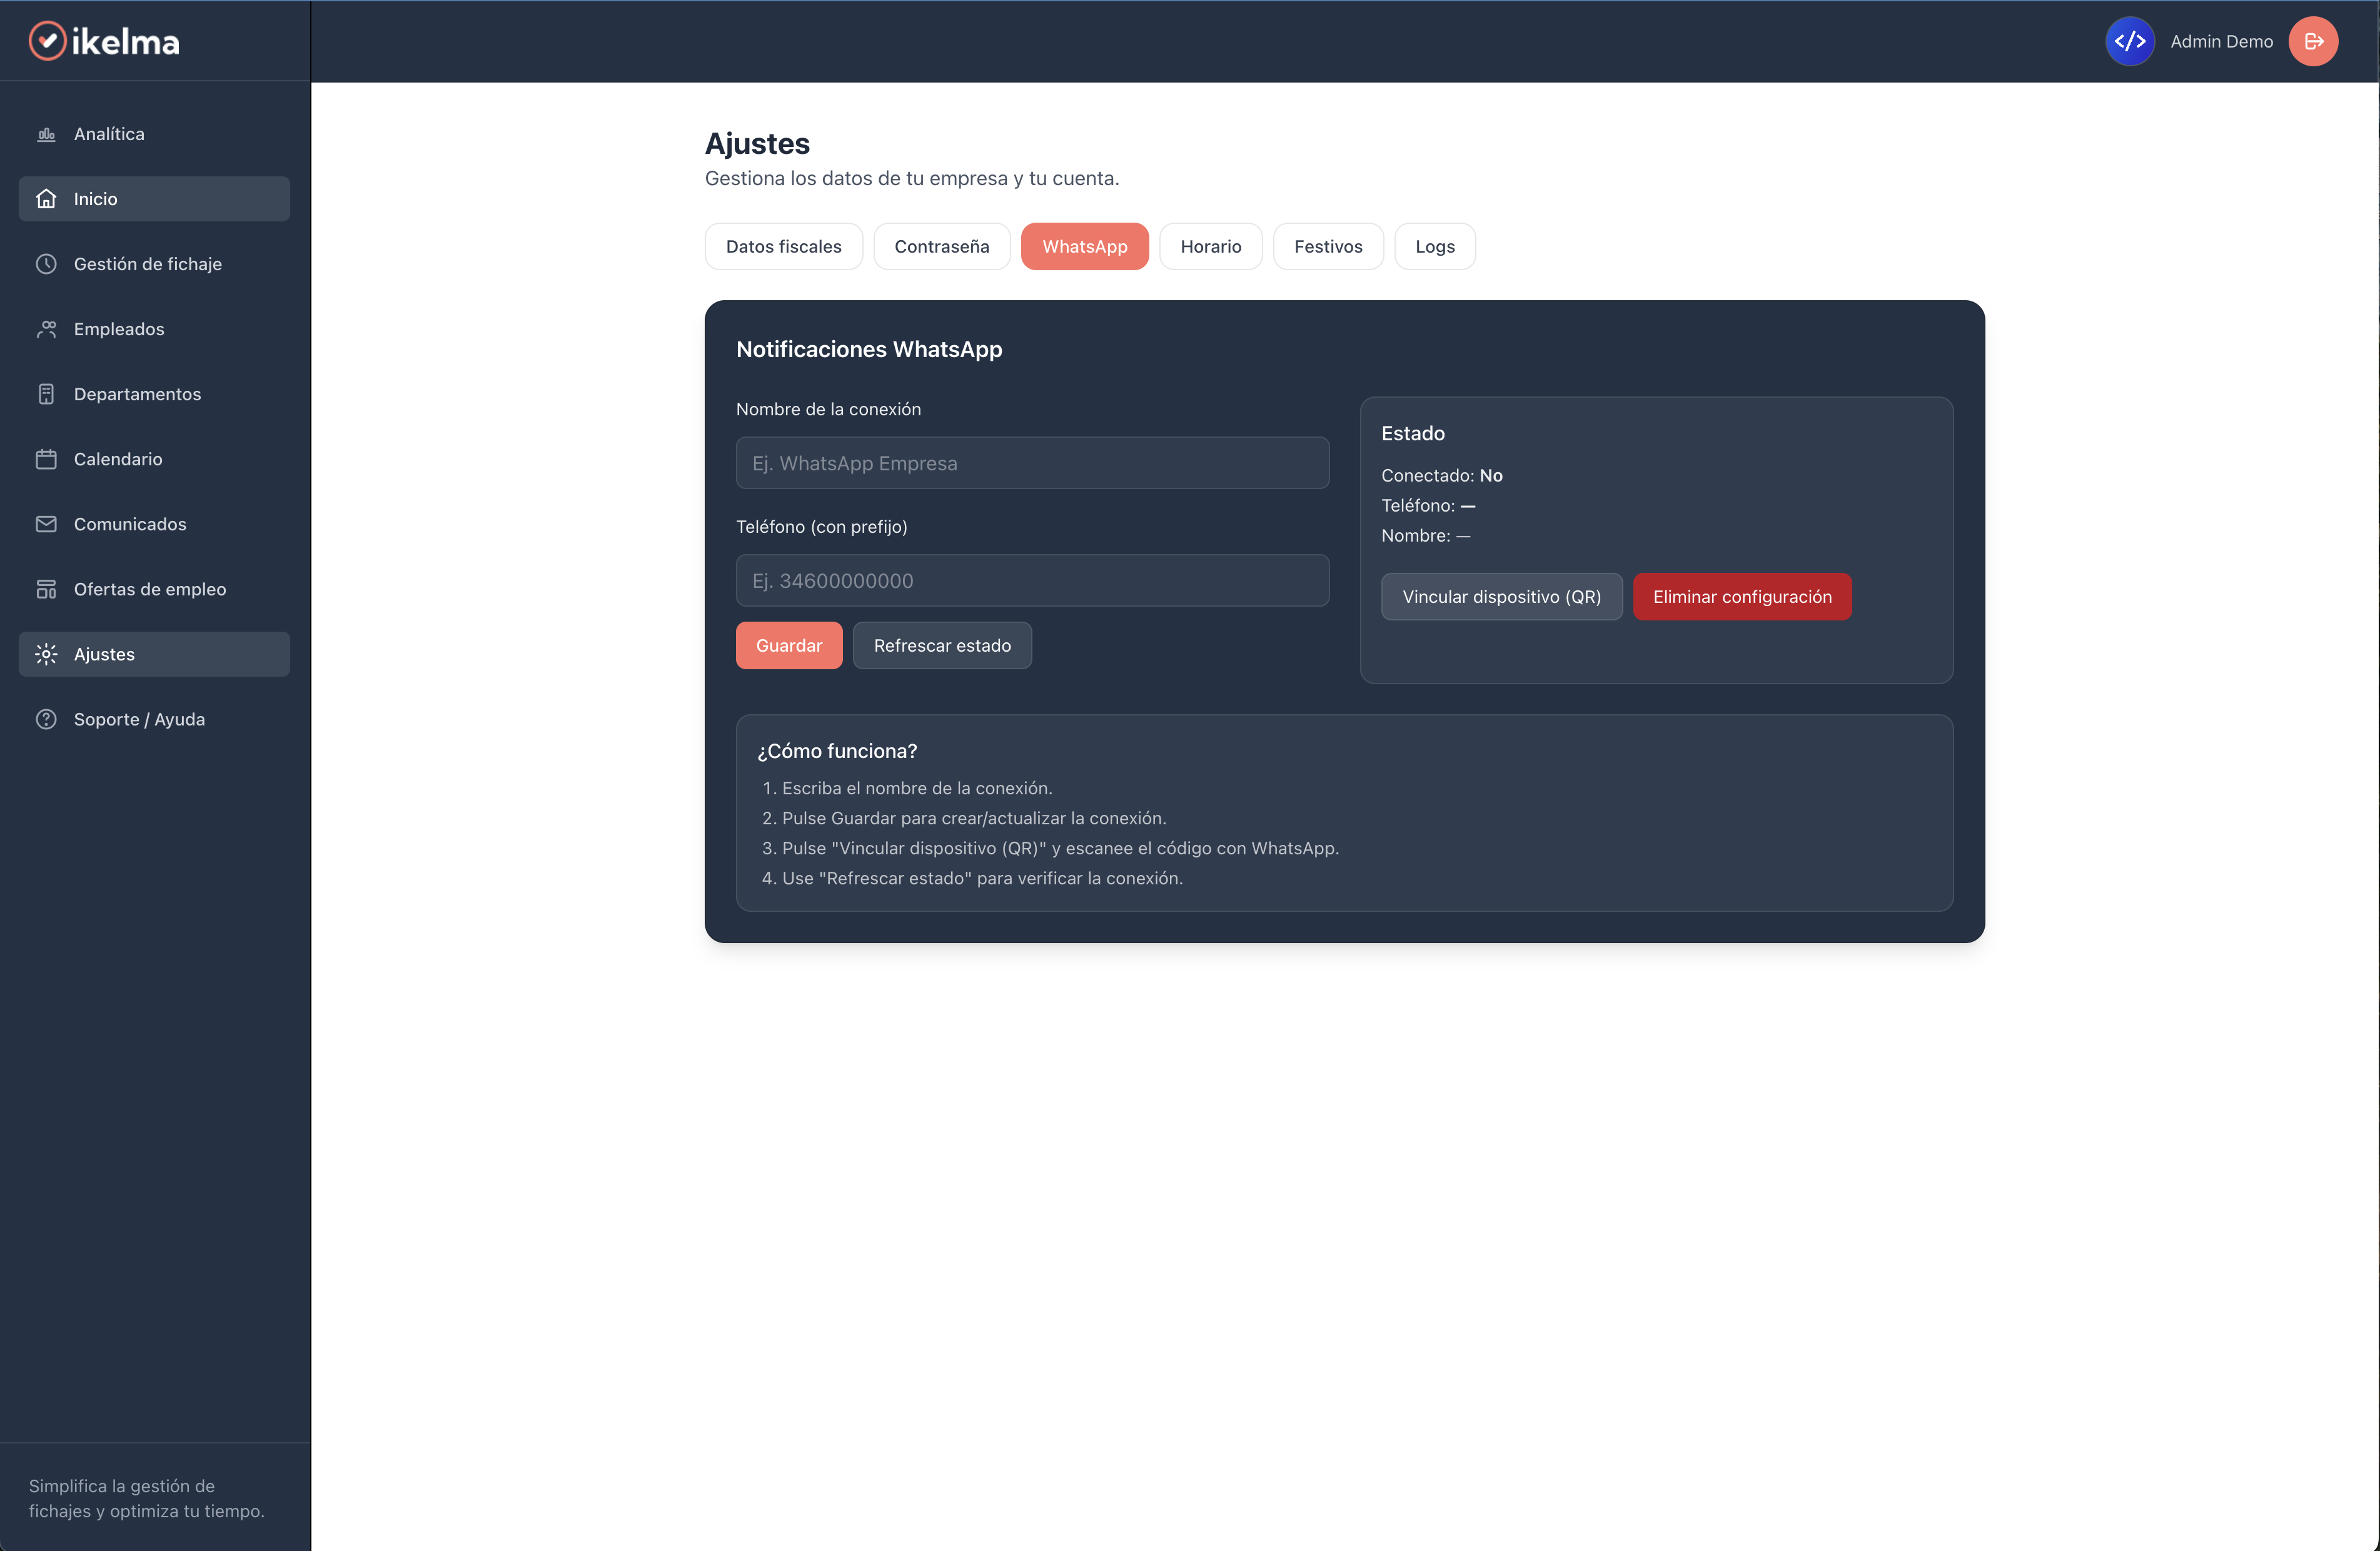Click the ikelma logo
Viewport: 2380px width, 1551px height.
(104, 41)
